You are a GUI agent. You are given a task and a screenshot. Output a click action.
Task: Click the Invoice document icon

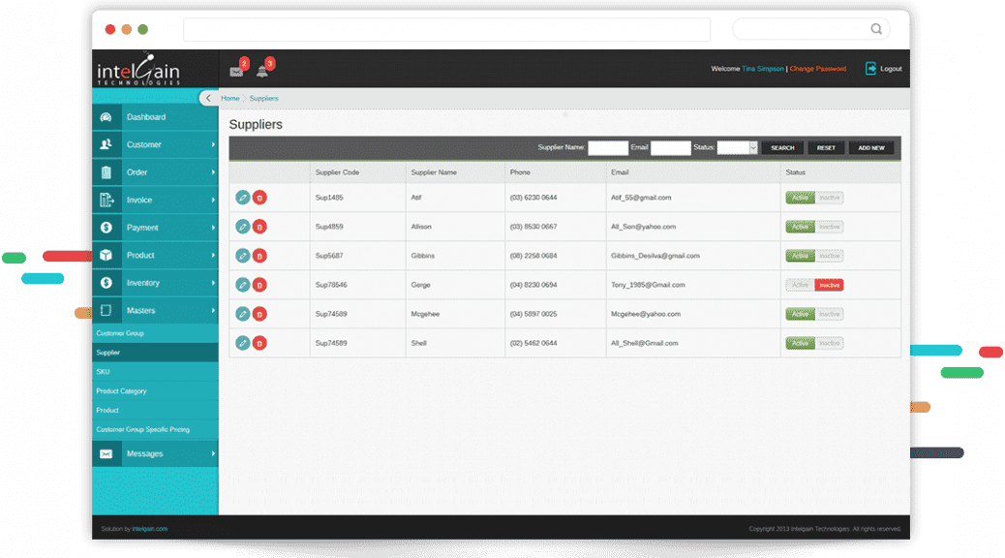pyautogui.click(x=107, y=201)
